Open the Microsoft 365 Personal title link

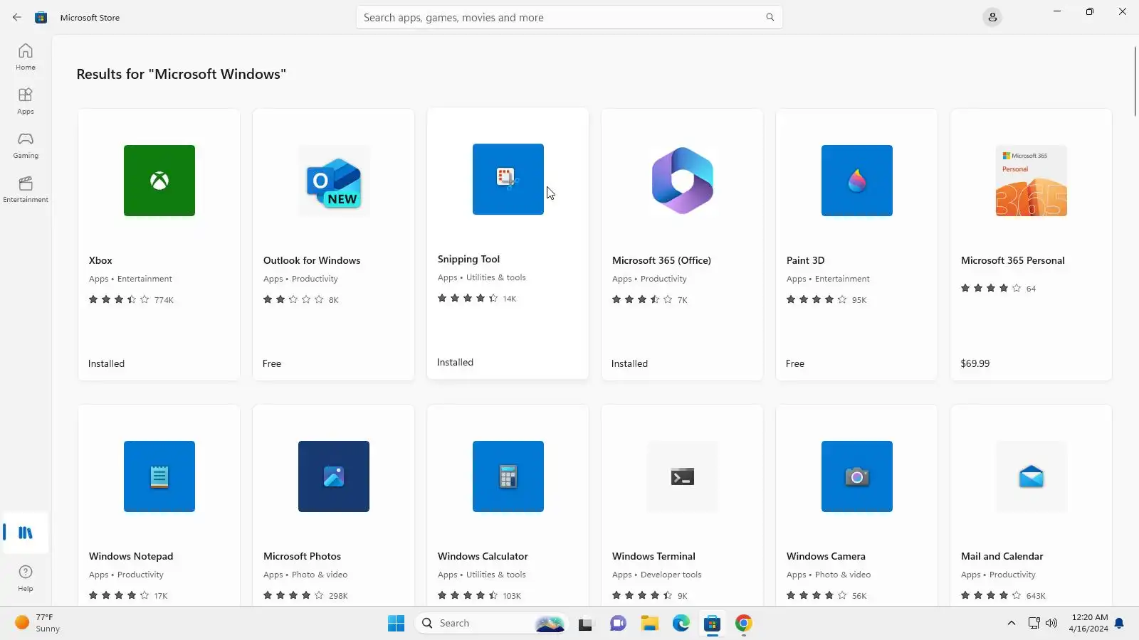tap(1012, 260)
